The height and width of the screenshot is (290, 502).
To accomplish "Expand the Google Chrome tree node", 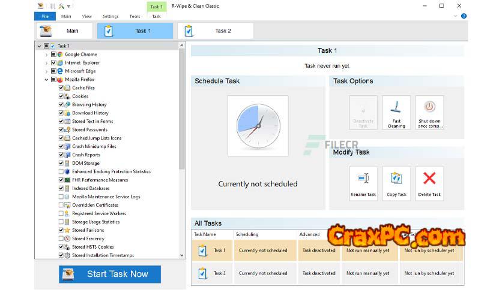I will (46, 55).
